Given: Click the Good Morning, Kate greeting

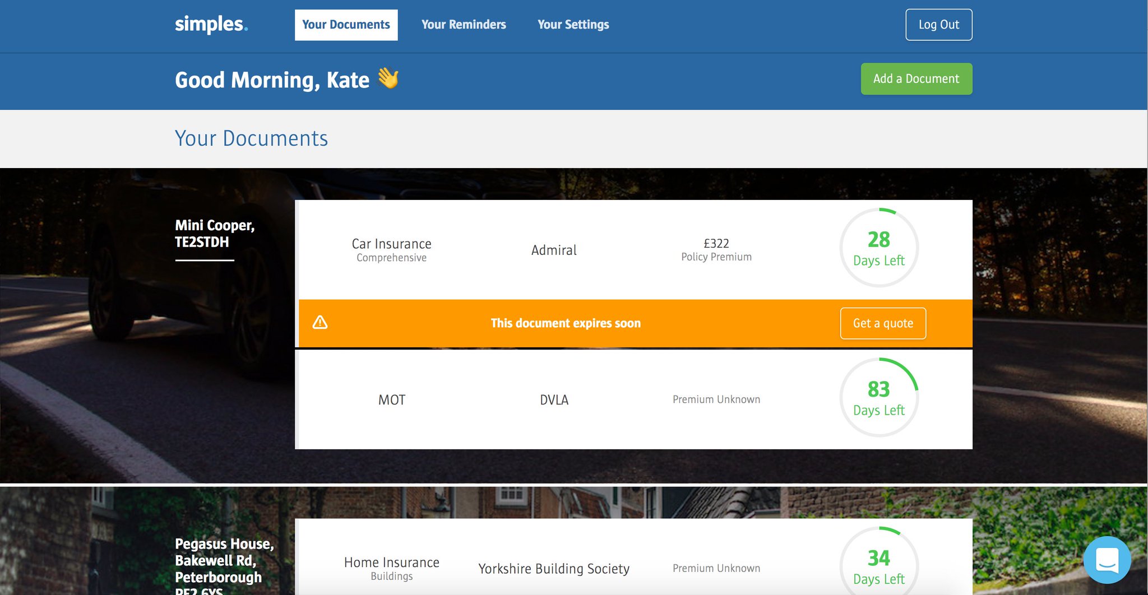Looking at the screenshot, I should [272, 80].
